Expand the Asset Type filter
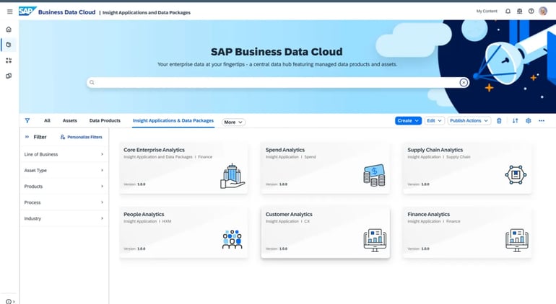The width and height of the screenshot is (556, 304). (x=64, y=170)
